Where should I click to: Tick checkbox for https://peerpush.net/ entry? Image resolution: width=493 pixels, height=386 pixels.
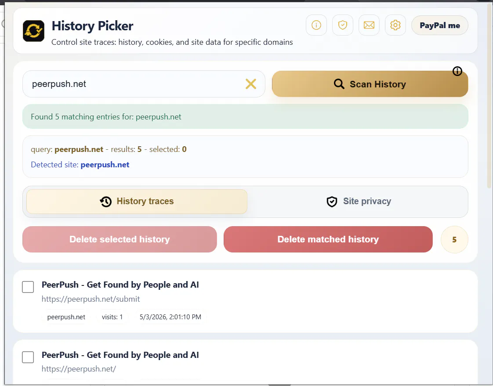tap(28, 357)
